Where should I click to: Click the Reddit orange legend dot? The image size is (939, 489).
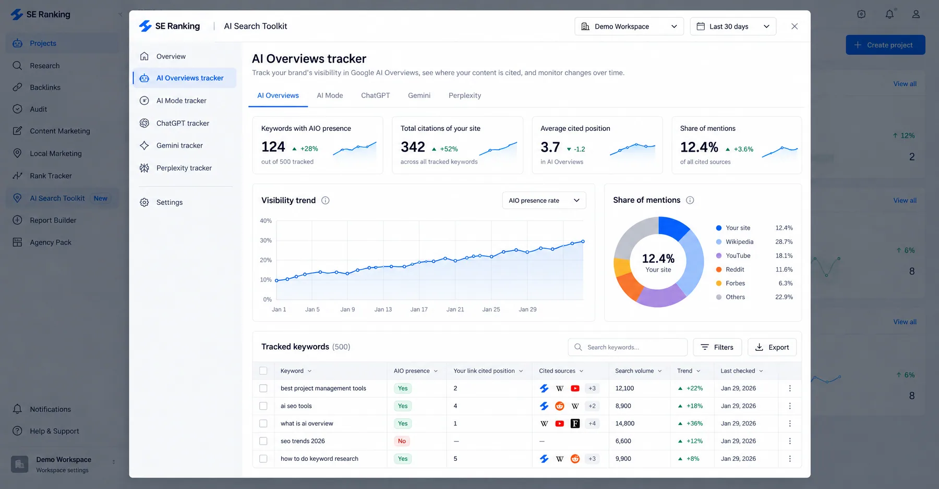click(719, 270)
